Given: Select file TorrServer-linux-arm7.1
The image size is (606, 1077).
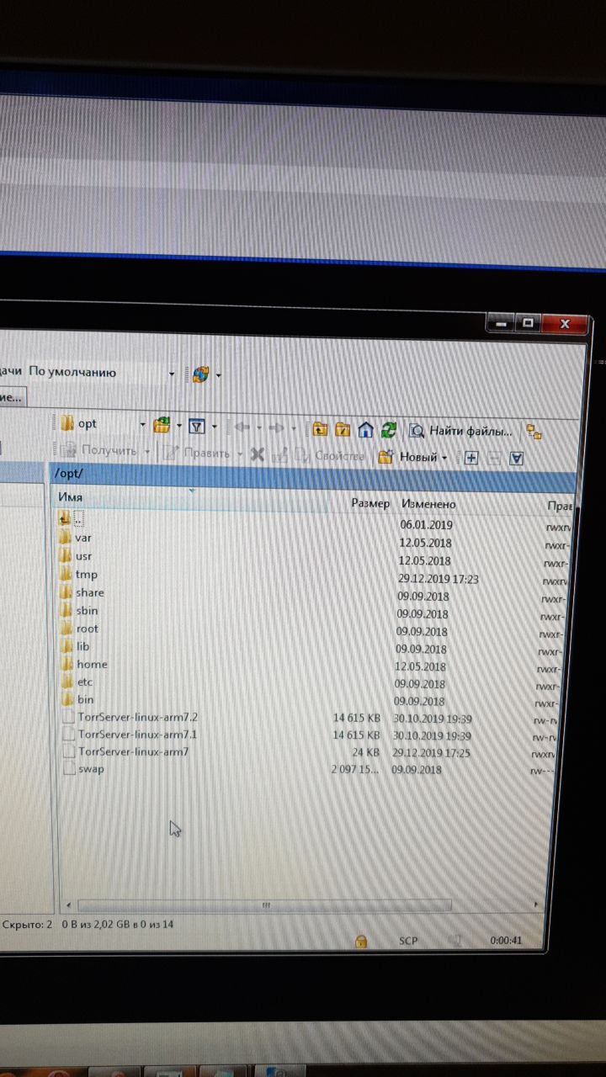Looking at the screenshot, I should click(x=137, y=735).
